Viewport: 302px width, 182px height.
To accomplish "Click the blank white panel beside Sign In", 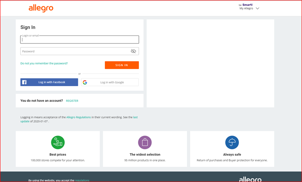I will (x=210, y=63).
